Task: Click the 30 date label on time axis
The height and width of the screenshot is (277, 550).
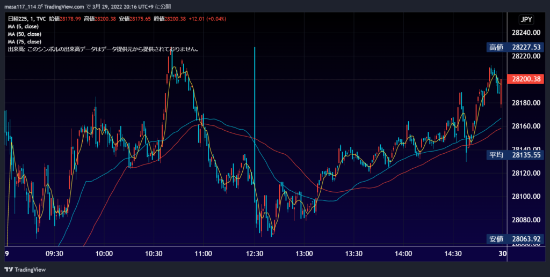Action: pyautogui.click(x=503, y=253)
